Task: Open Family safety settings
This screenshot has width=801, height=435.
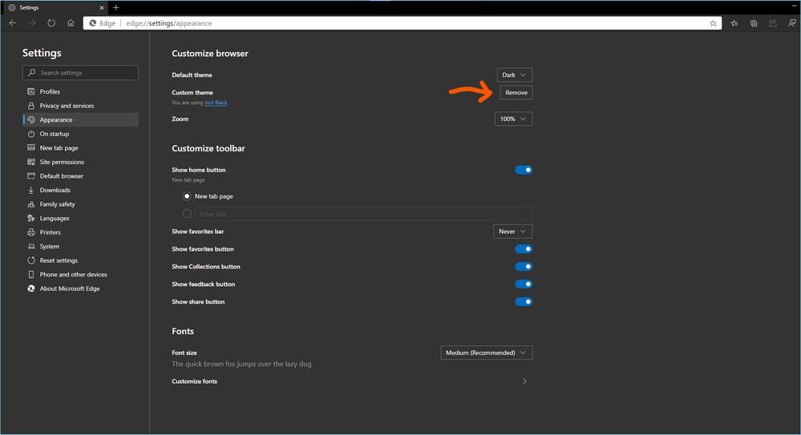Action: [x=81, y=203]
